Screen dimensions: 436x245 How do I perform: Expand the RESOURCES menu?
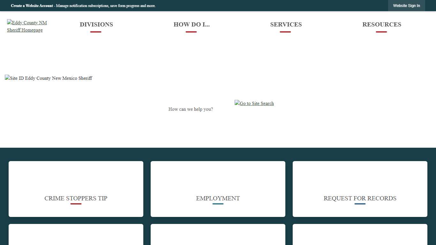coord(382,25)
